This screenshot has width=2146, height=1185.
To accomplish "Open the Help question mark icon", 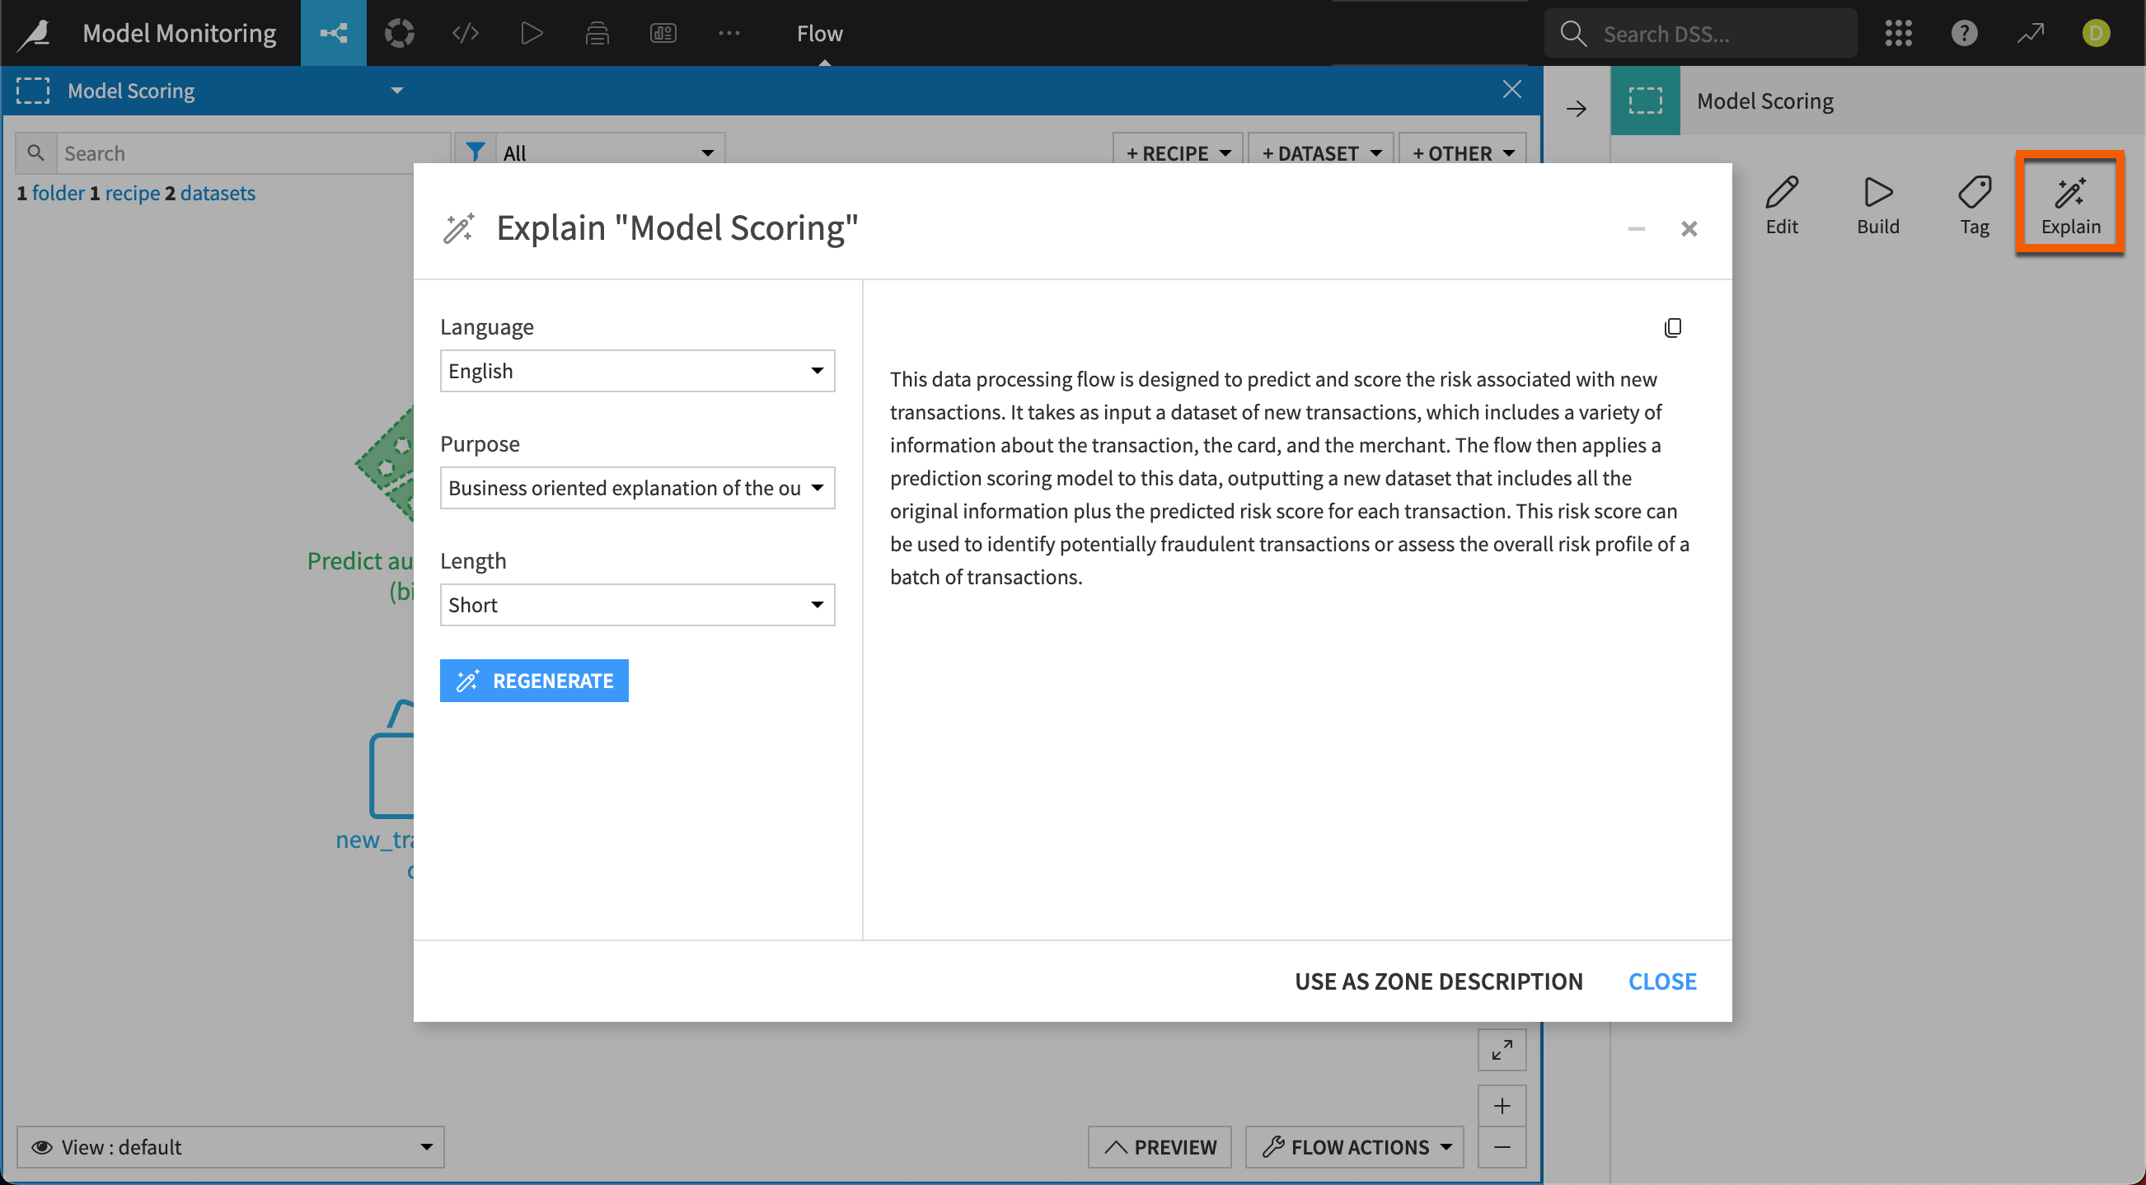I will tap(1965, 33).
